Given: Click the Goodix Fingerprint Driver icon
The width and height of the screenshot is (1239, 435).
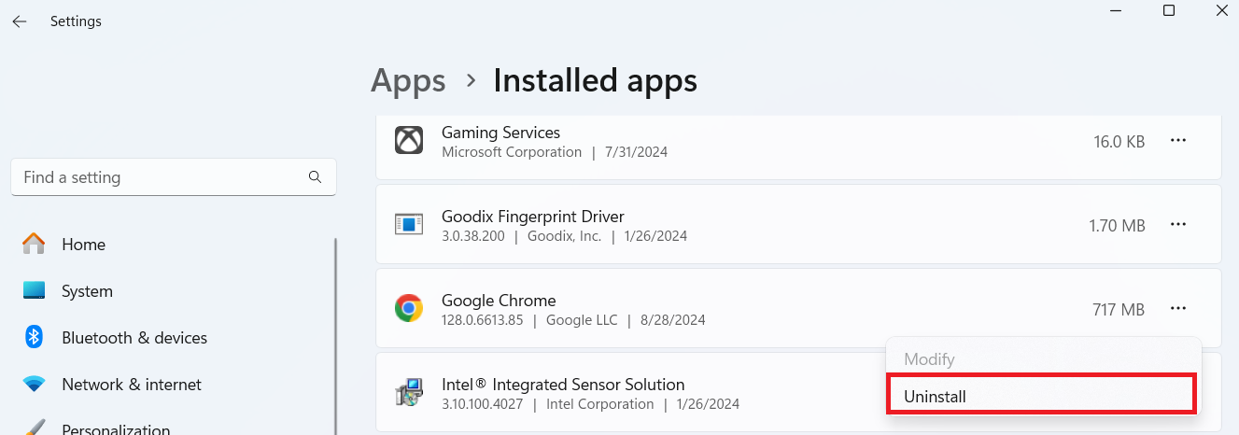Looking at the screenshot, I should 409,225.
